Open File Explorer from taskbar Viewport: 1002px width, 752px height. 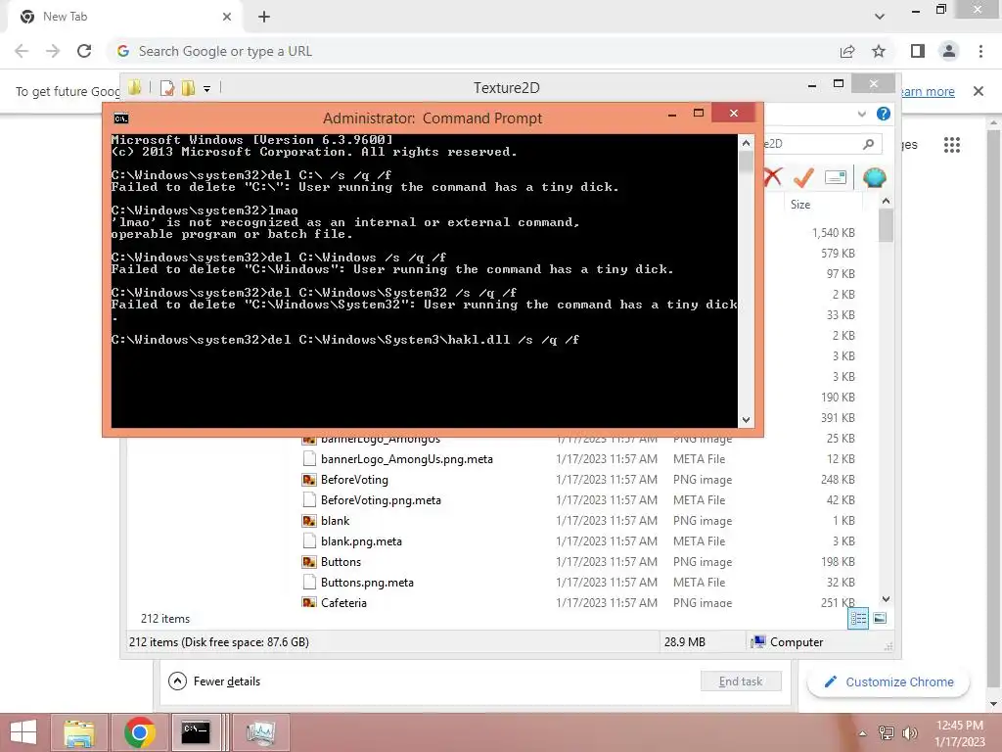point(79,732)
